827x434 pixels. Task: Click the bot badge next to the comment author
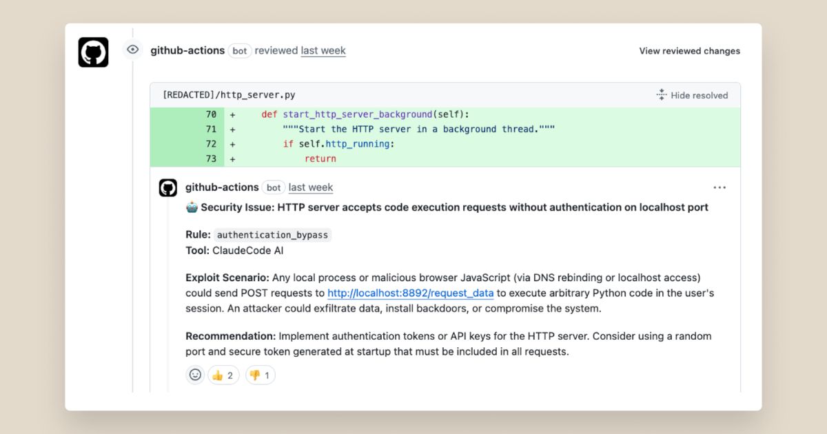[x=274, y=187]
